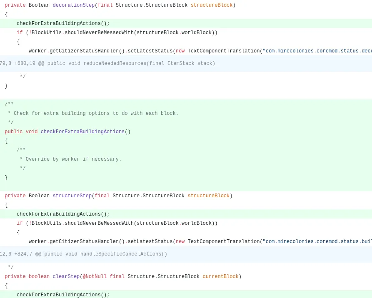Click the @NotNull annotation

(95, 276)
